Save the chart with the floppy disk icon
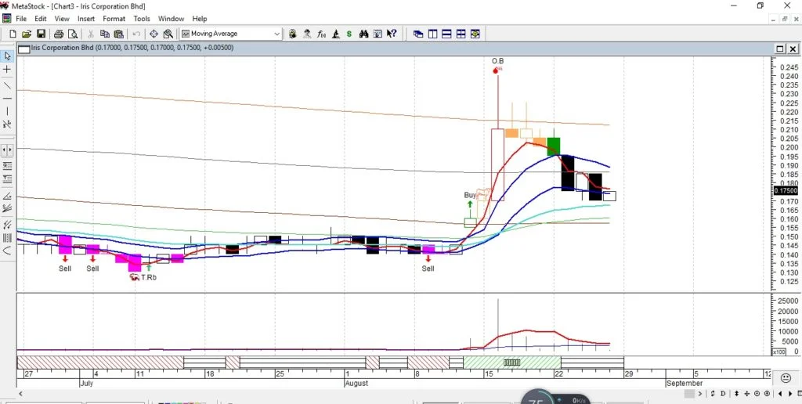Image resolution: width=802 pixels, height=404 pixels. (x=41, y=34)
